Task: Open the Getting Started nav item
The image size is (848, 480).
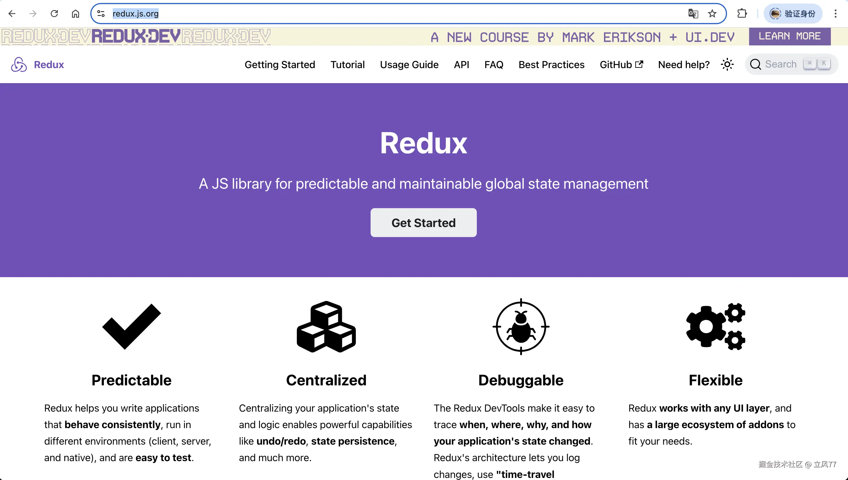Action: coord(280,65)
